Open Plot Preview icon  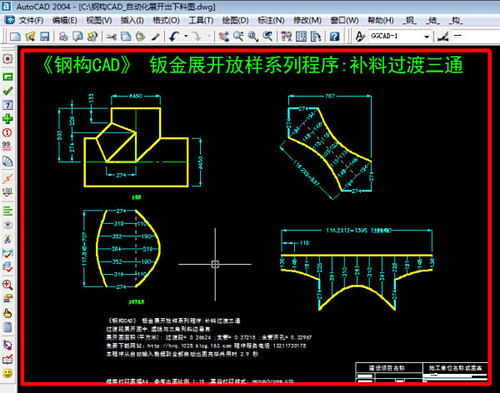(x=77, y=37)
